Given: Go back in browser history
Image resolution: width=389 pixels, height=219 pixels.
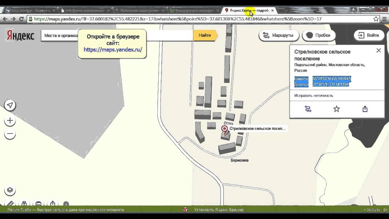Looking at the screenshot, I should (5, 19).
